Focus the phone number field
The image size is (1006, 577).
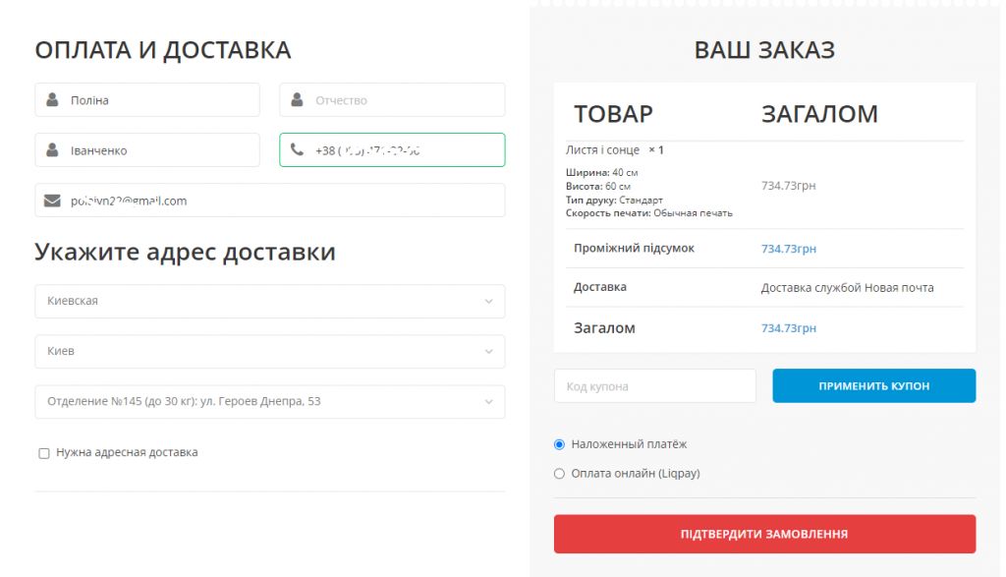pos(403,150)
